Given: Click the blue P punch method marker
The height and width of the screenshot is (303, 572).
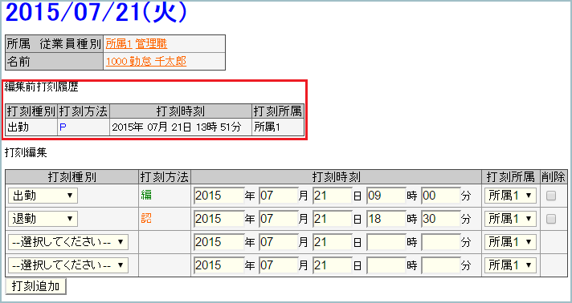Looking at the screenshot, I should (x=63, y=127).
